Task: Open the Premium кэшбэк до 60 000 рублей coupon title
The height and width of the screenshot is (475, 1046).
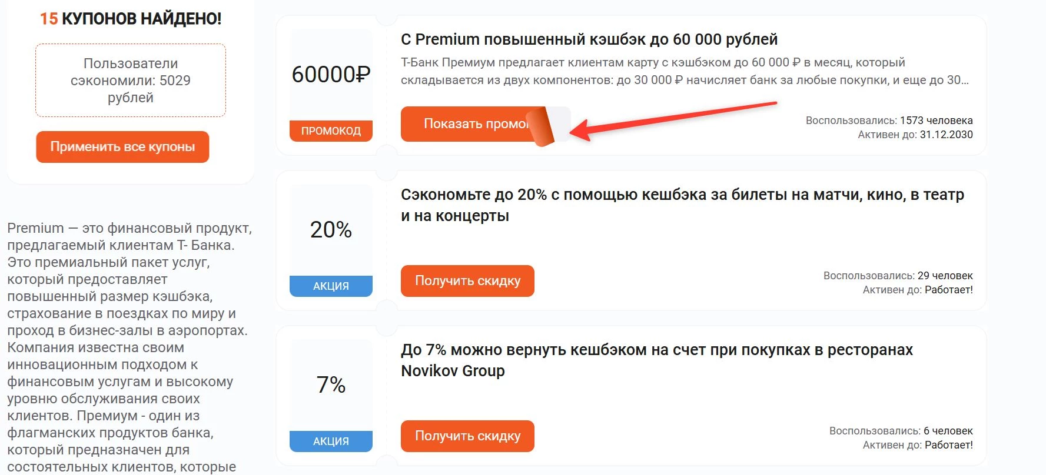Action: tap(589, 39)
